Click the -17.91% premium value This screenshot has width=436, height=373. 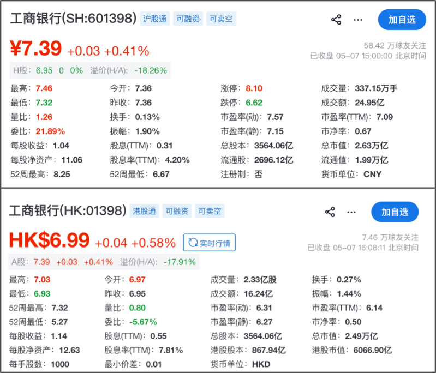(x=180, y=262)
